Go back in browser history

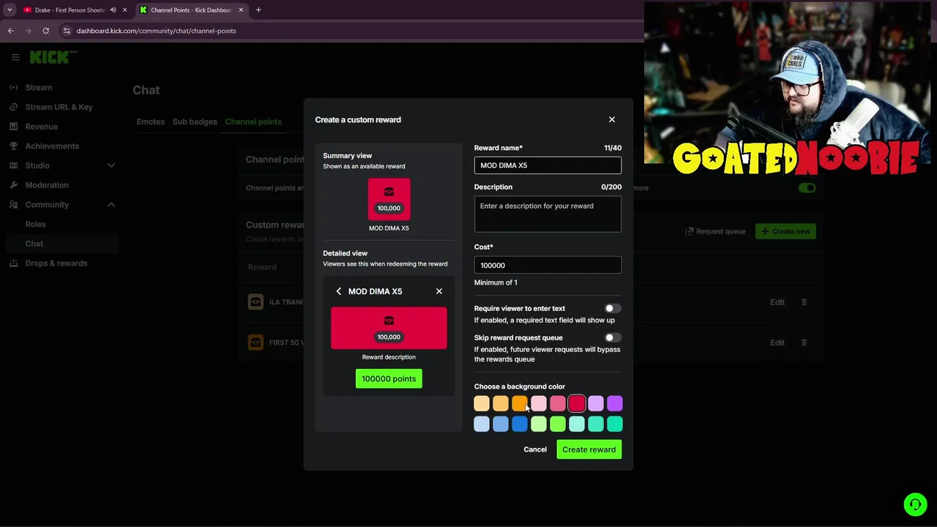pos(10,31)
